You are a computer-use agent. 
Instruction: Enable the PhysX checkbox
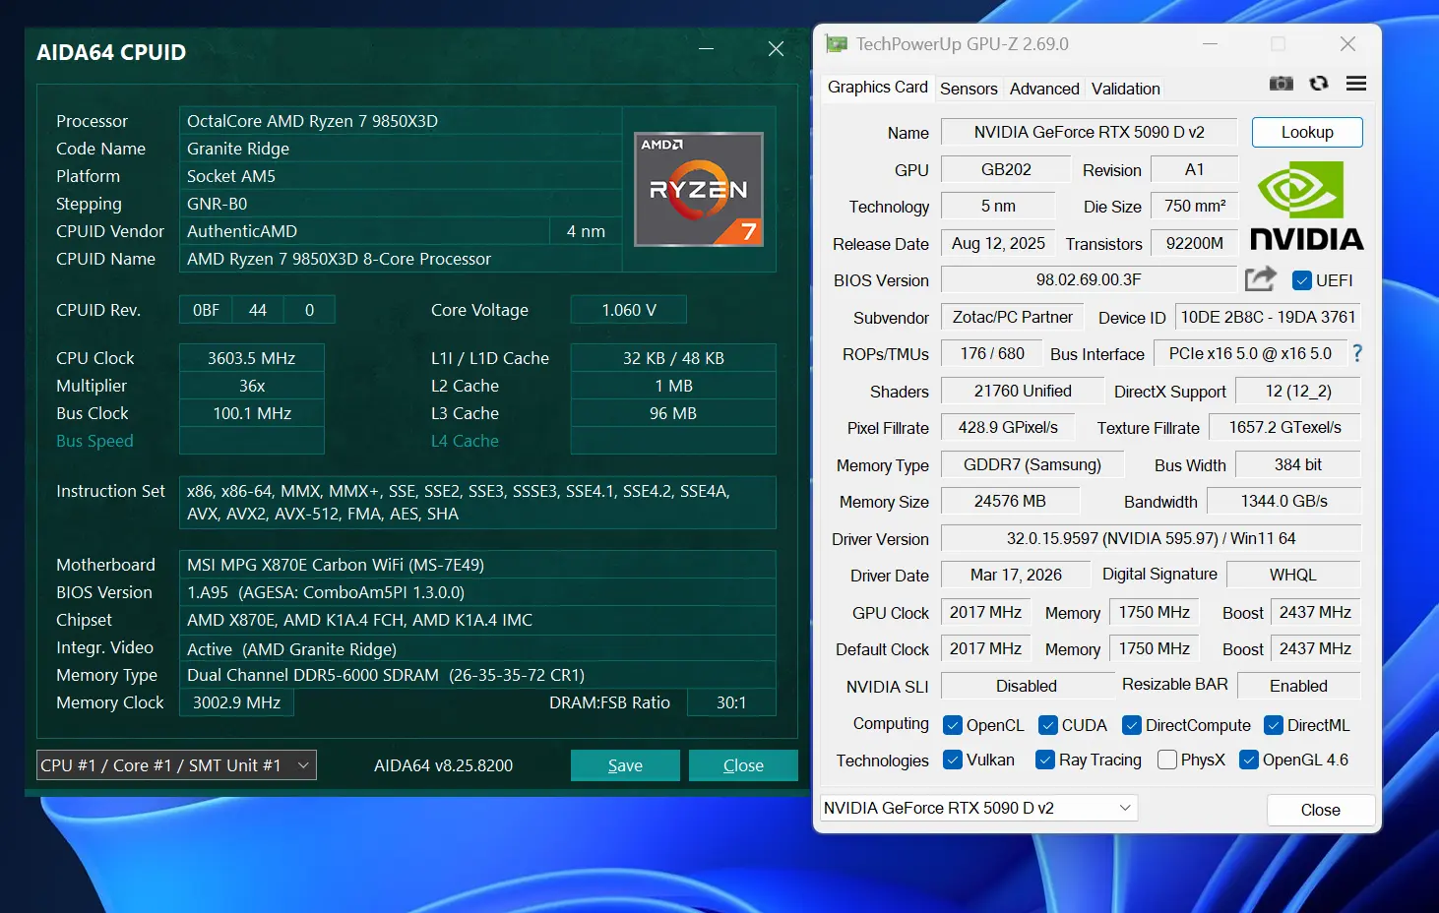pyautogui.click(x=1167, y=760)
